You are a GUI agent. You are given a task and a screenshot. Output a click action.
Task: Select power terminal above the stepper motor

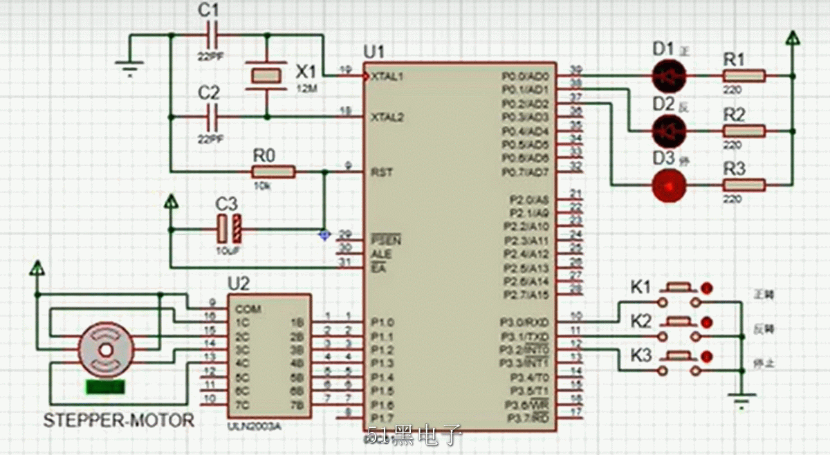tap(39, 268)
